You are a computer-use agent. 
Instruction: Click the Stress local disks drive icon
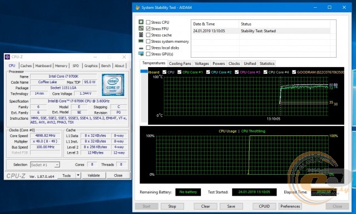tap(141, 48)
